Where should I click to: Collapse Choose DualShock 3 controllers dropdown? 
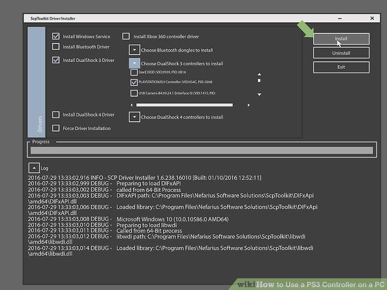pos(134,63)
